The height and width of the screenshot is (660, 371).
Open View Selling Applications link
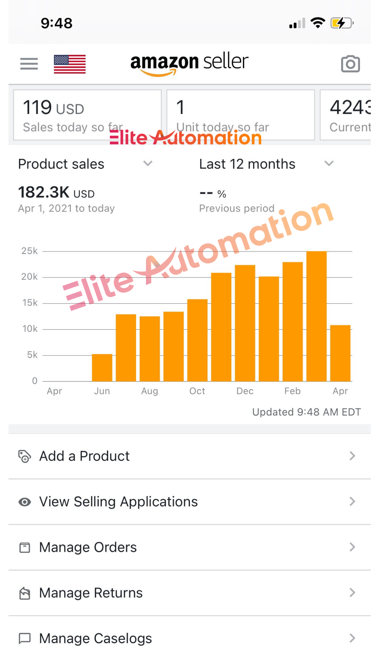coord(119,502)
